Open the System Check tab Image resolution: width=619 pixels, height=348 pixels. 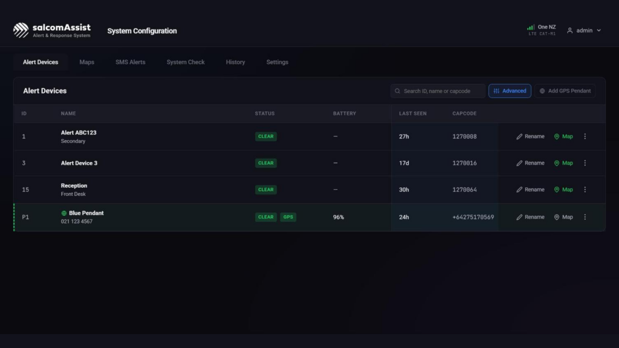point(186,62)
